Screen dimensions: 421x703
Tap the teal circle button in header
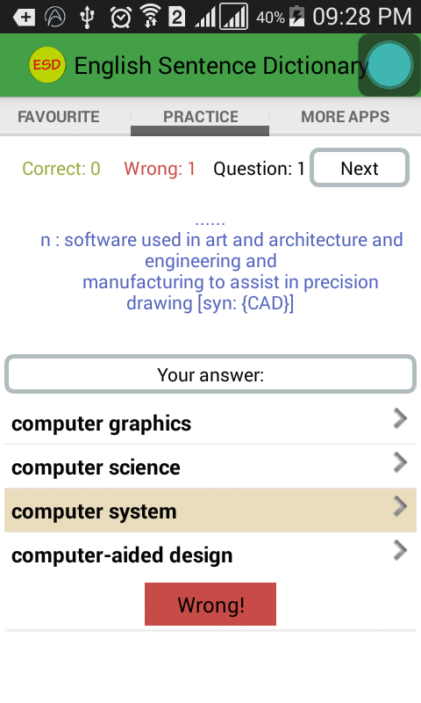click(x=389, y=65)
